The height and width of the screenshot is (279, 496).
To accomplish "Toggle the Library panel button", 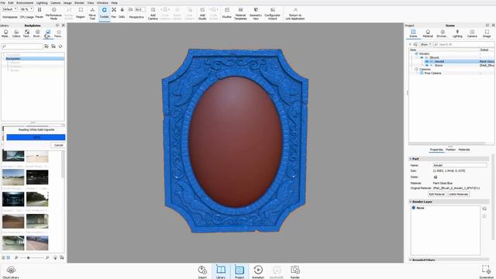I will click(x=221, y=272).
